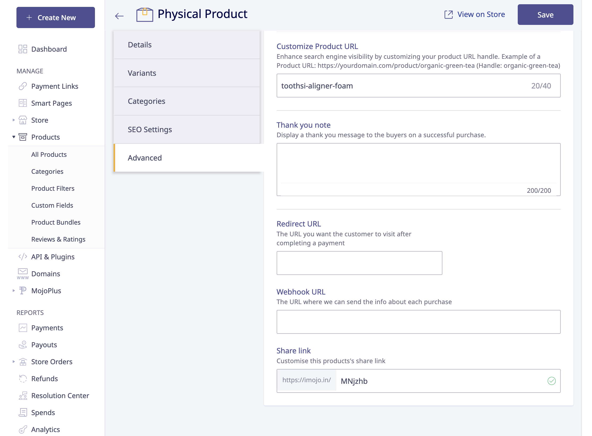Open the Domains page

click(46, 274)
